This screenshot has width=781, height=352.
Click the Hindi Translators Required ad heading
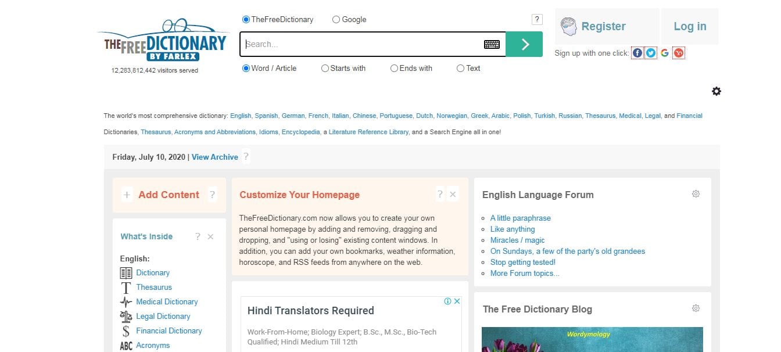click(310, 311)
